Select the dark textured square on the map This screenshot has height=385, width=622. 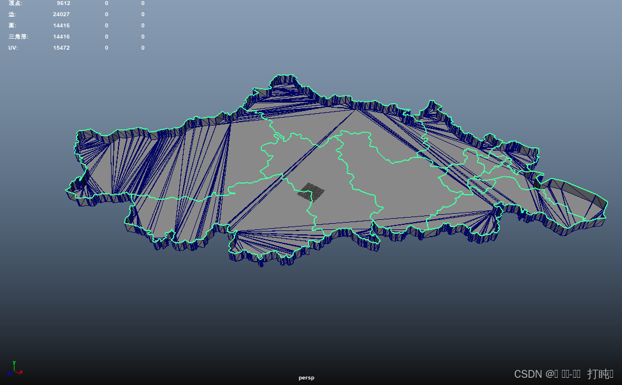pos(311,192)
